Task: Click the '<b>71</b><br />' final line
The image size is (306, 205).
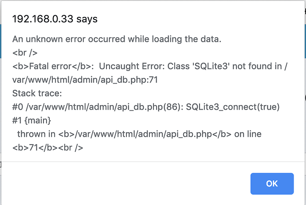Action: [48, 147]
